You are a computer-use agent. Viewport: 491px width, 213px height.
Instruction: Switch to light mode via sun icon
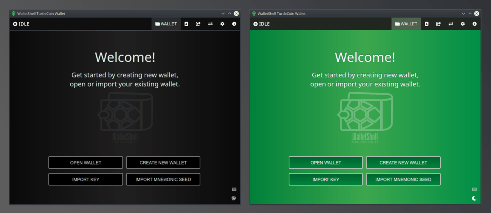click(234, 198)
